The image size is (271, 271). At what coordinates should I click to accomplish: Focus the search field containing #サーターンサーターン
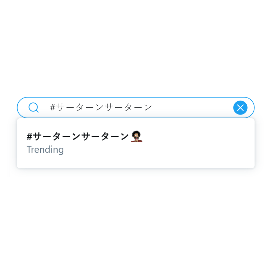click(136, 107)
